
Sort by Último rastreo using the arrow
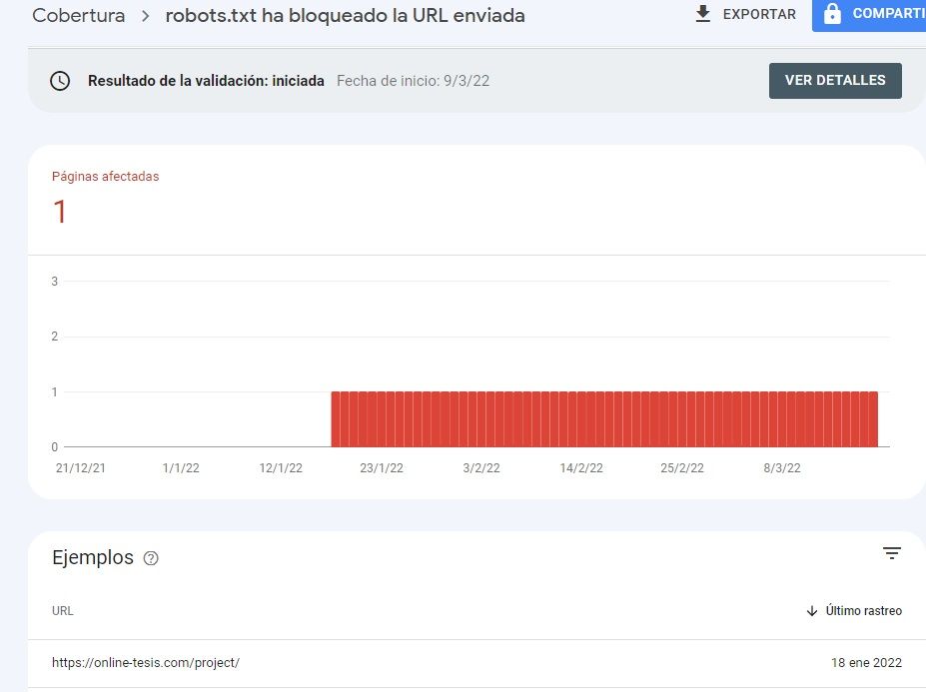point(812,611)
